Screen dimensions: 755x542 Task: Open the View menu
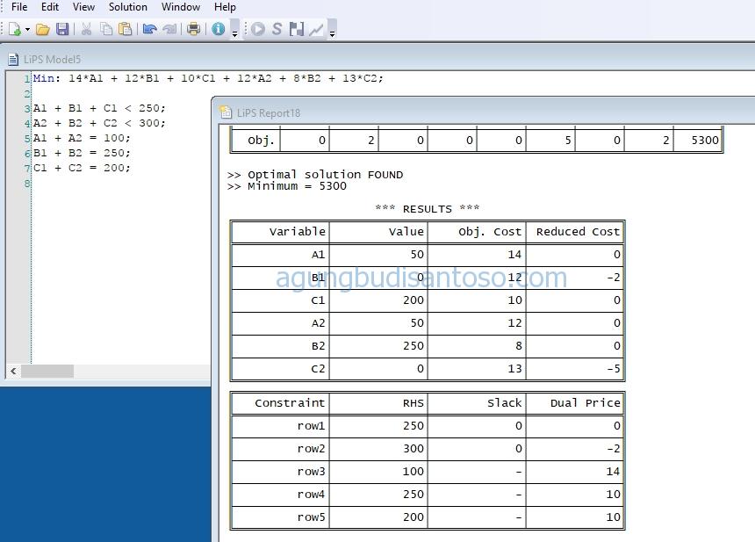(83, 7)
